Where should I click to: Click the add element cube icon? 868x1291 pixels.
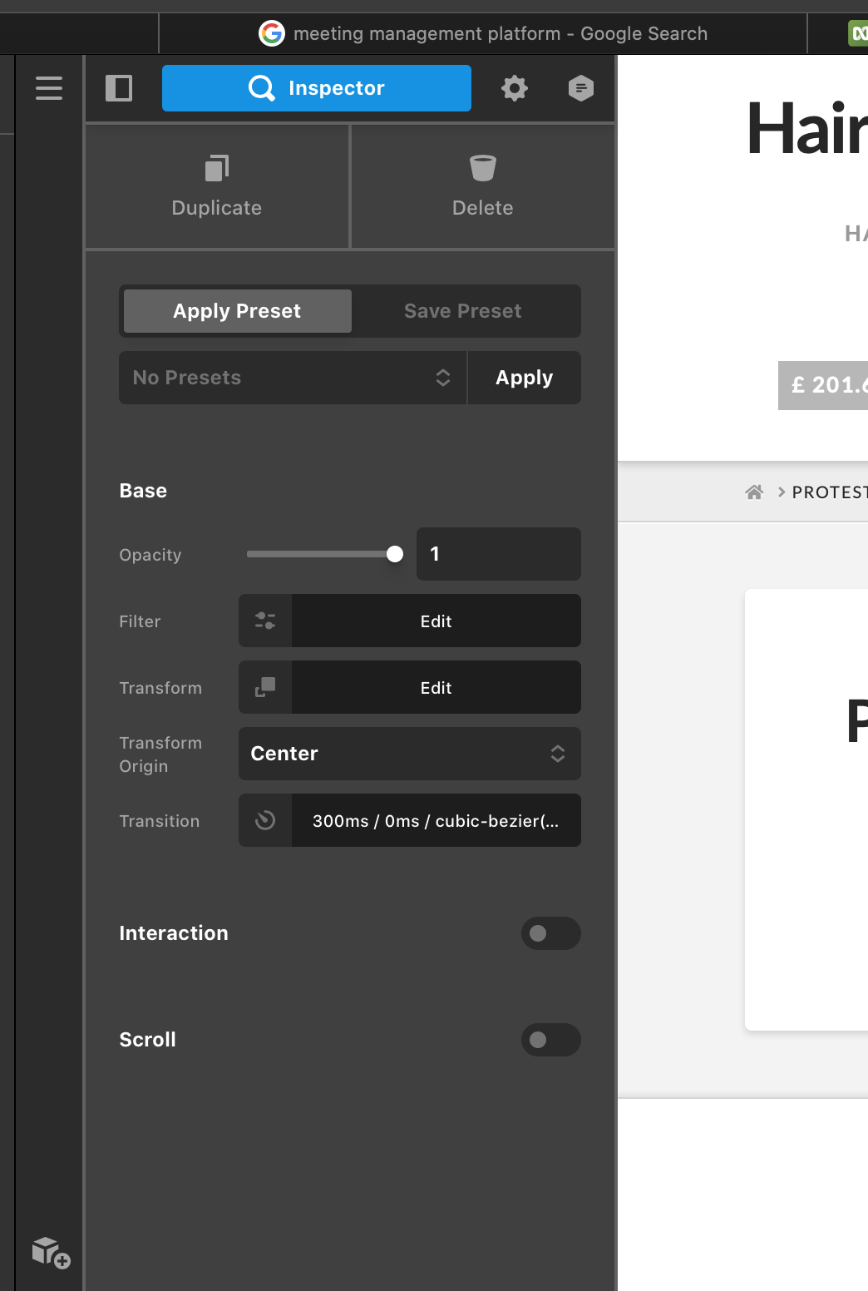(51, 1252)
